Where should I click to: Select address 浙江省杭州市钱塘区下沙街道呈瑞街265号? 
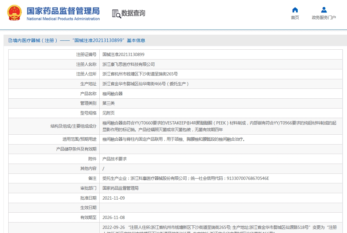[140, 74]
